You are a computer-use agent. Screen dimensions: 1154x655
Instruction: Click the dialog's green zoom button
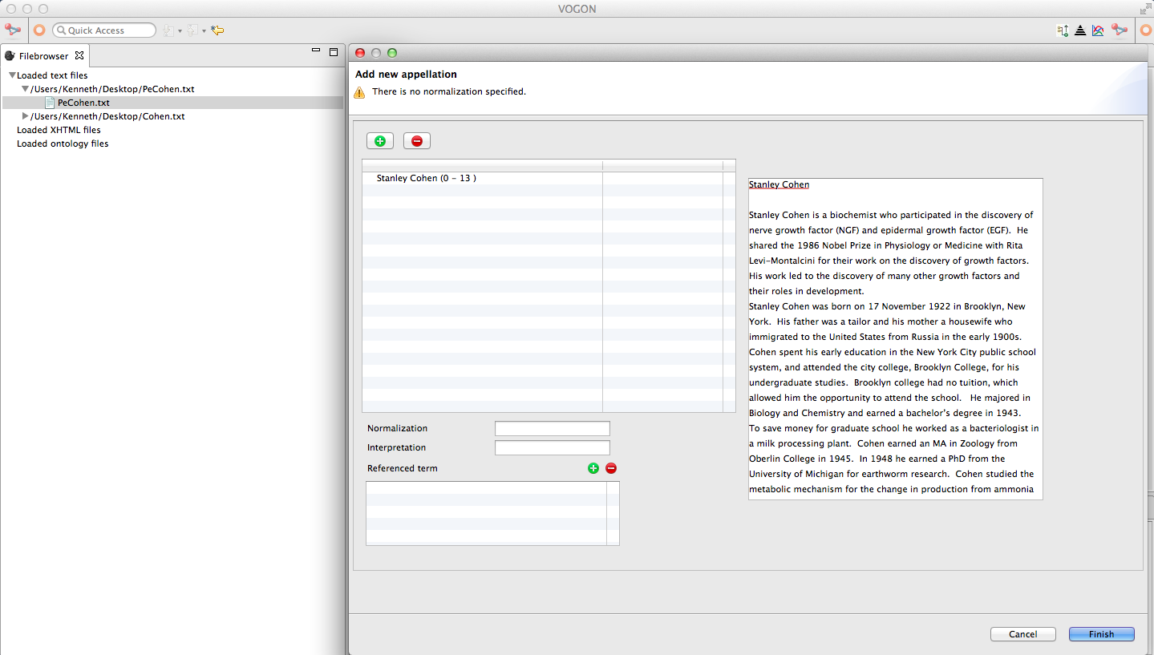click(x=392, y=53)
